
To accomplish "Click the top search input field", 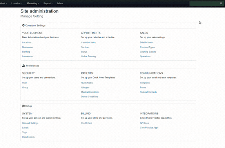I will pyautogui.click(x=205, y=4).
